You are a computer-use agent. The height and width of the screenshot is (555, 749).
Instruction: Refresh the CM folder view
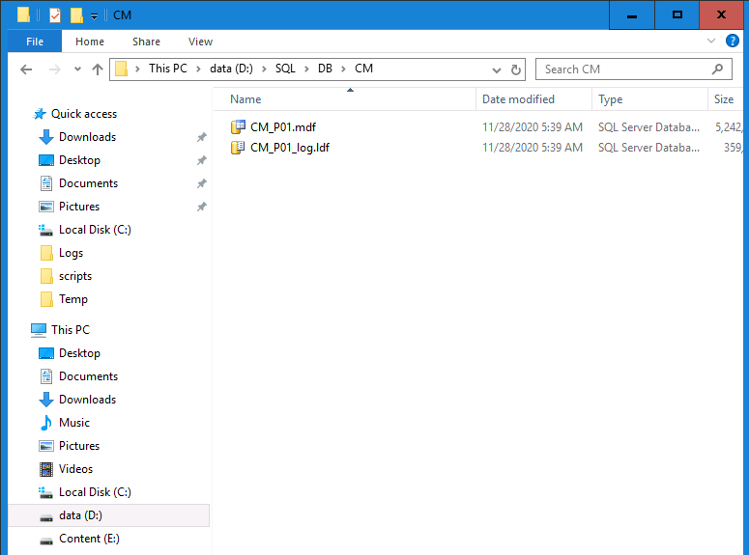(515, 70)
